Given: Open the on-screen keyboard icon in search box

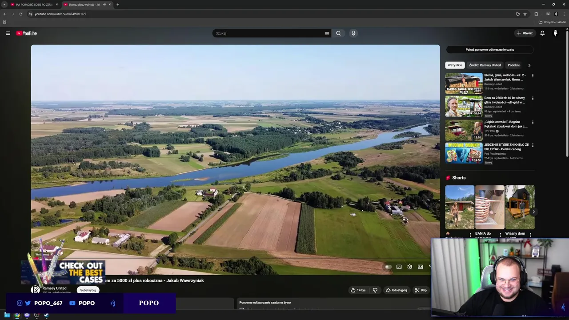Looking at the screenshot, I should pos(327,33).
